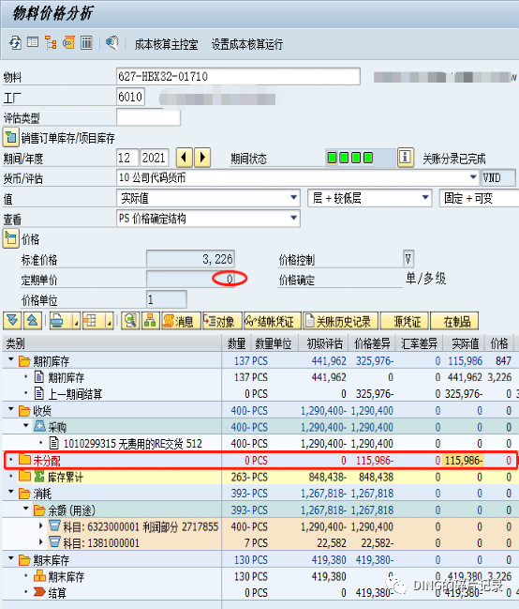Click the 物料 number input field
The image size is (519, 609).
point(238,77)
